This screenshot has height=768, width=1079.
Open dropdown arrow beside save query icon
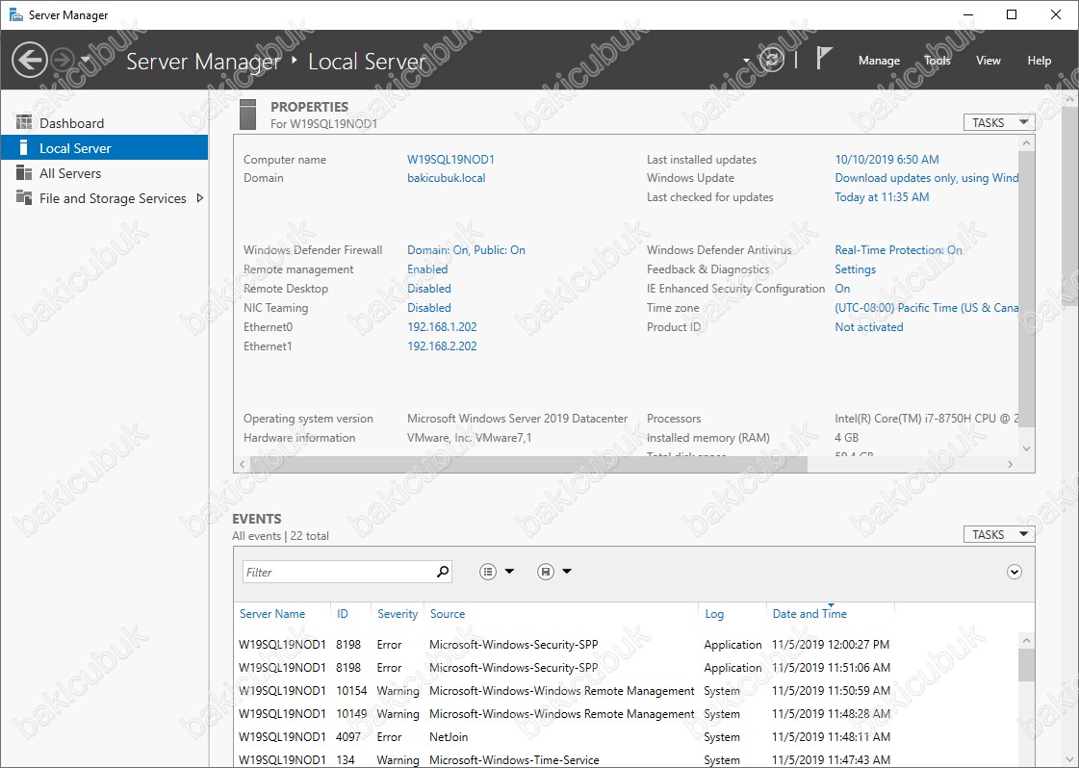(x=567, y=571)
